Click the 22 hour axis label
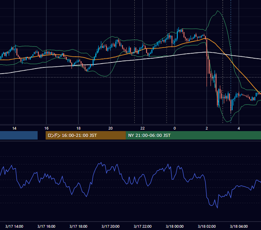 (x=142, y=128)
